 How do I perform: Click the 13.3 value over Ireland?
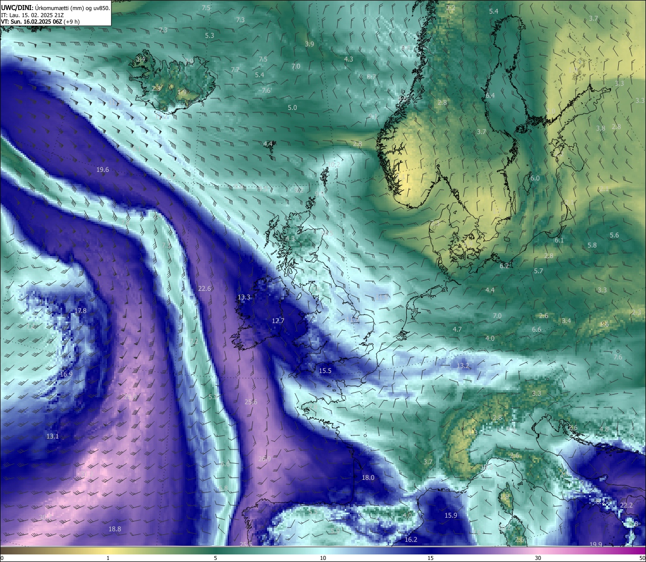244,297
